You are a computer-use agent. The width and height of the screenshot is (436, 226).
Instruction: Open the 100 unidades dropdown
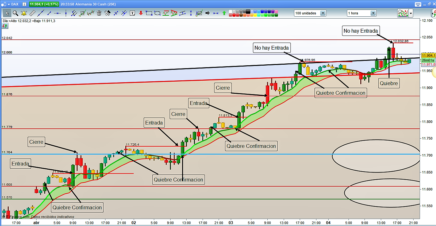[323, 13]
